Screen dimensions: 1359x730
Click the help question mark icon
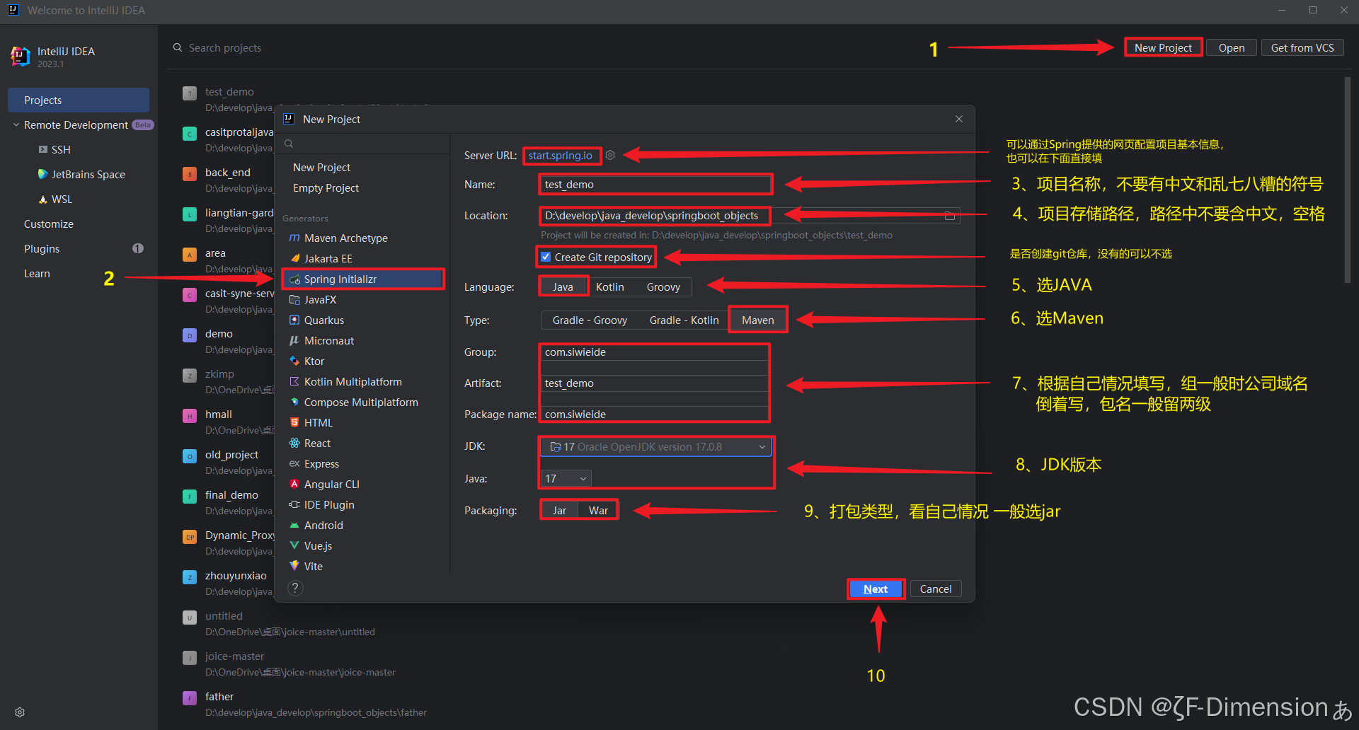[296, 588]
